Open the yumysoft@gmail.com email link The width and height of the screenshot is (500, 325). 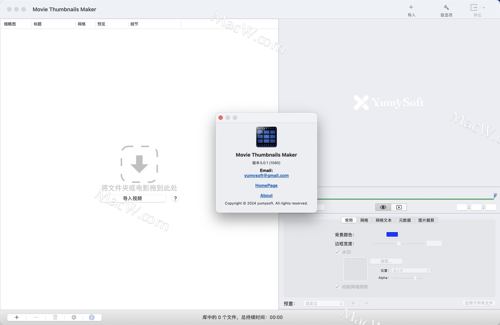tap(266, 176)
